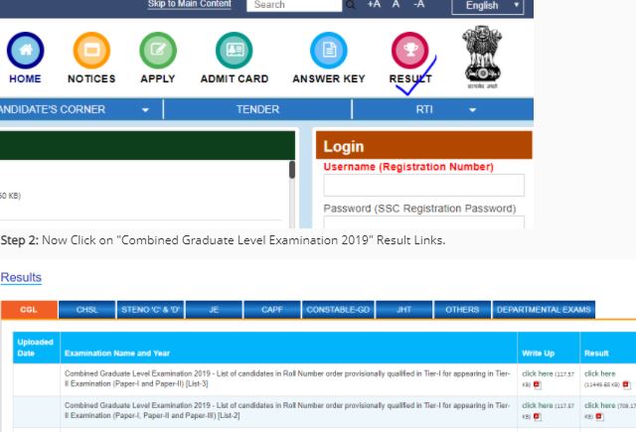Image resolution: width=636 pixels, height=432 pixels.
Task: Select the OTHERS tab
Action: click(462, 310)
